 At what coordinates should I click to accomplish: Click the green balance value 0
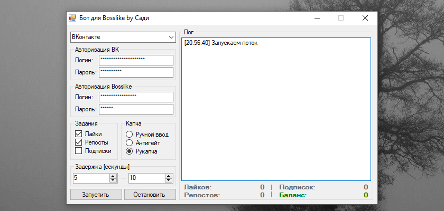(x=366, y=195)
